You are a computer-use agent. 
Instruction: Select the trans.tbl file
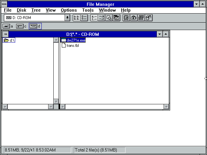70,46
